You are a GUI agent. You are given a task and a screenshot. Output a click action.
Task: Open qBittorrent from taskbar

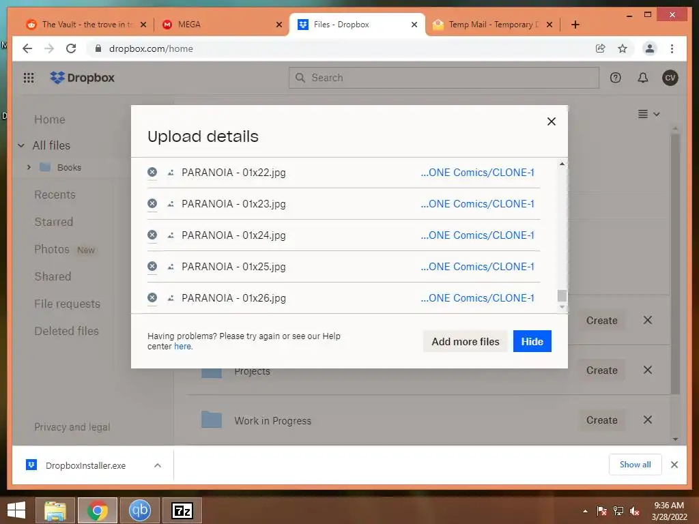(140, 510)
